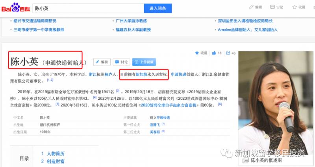Viewport: 315px width, 167px height.
Task: Open 深圳盐田出入境检验检疫局局长 entry link
Action: click(x=245, y=21)
